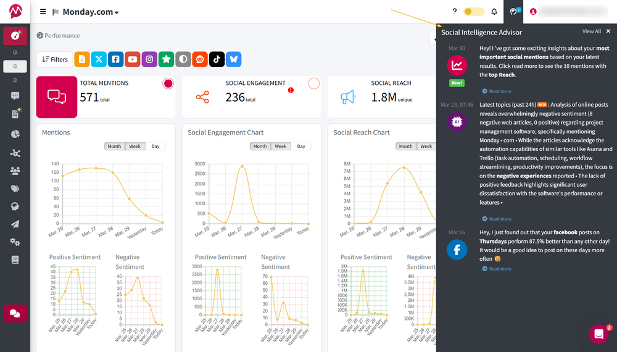
Task: Open the red dashboard gauge sidebar icon
Action: [15, 36]
